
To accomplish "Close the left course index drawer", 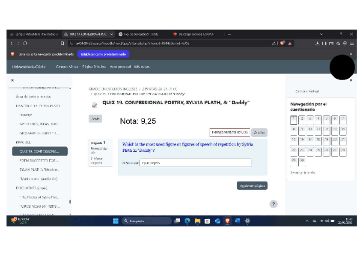I will (x=12, y=80).
